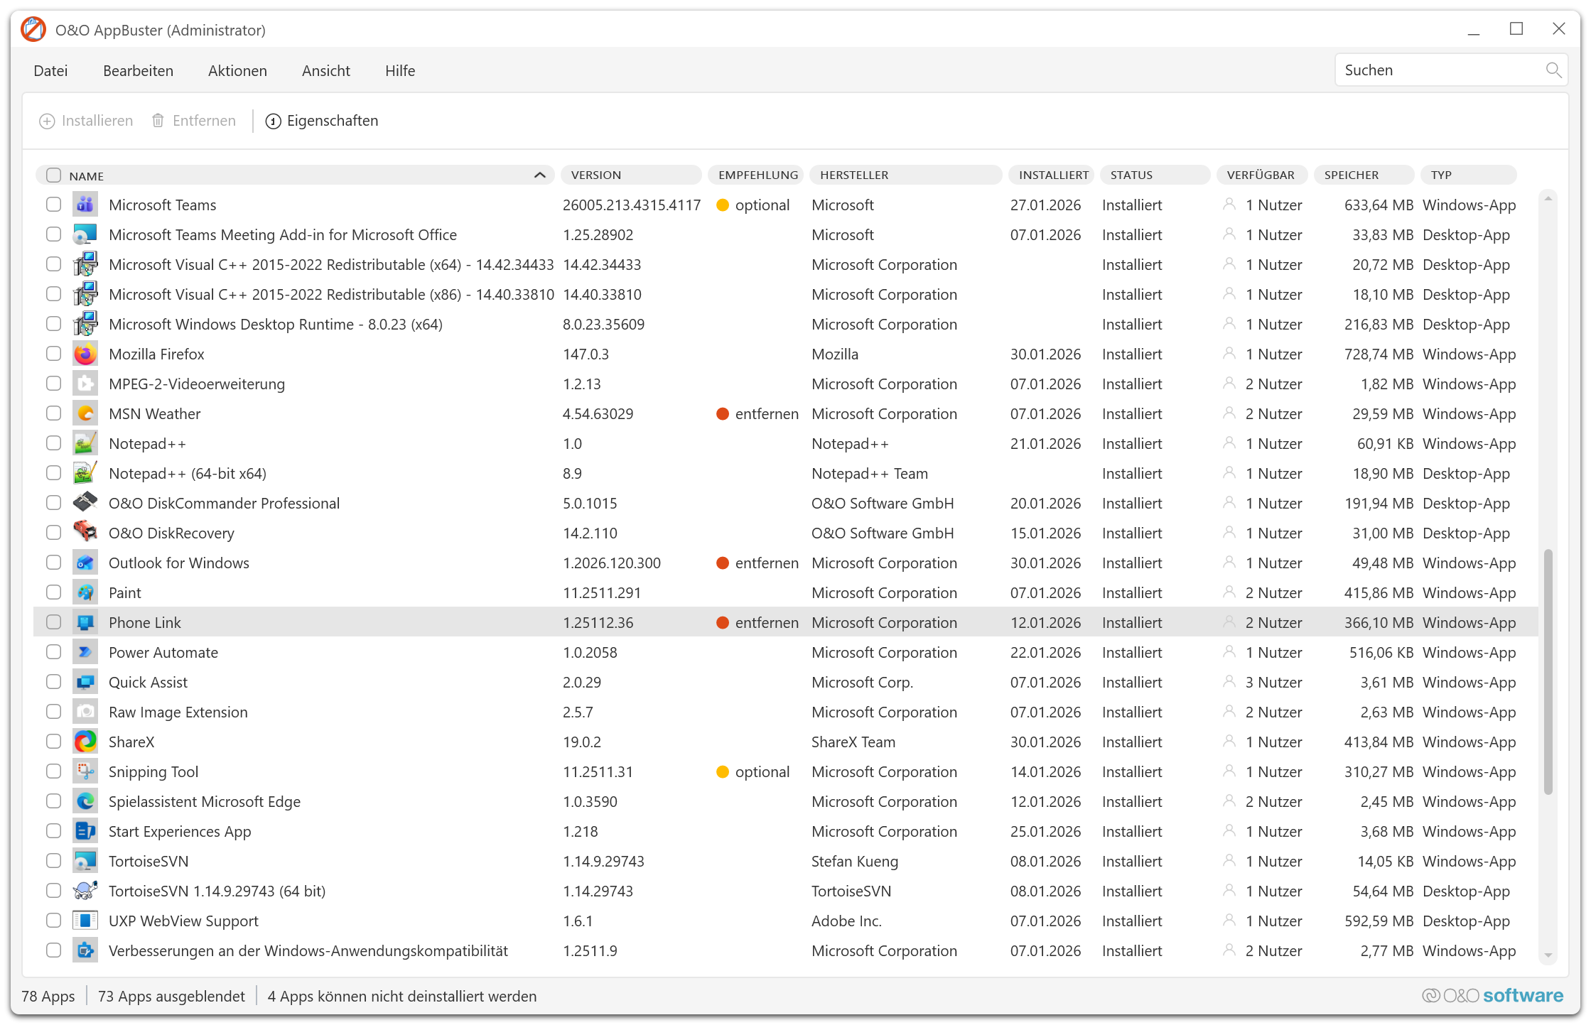Screen dimensions: 1591x1025
Task: Open the O&O software link
Action: [x=1492, y=996]
